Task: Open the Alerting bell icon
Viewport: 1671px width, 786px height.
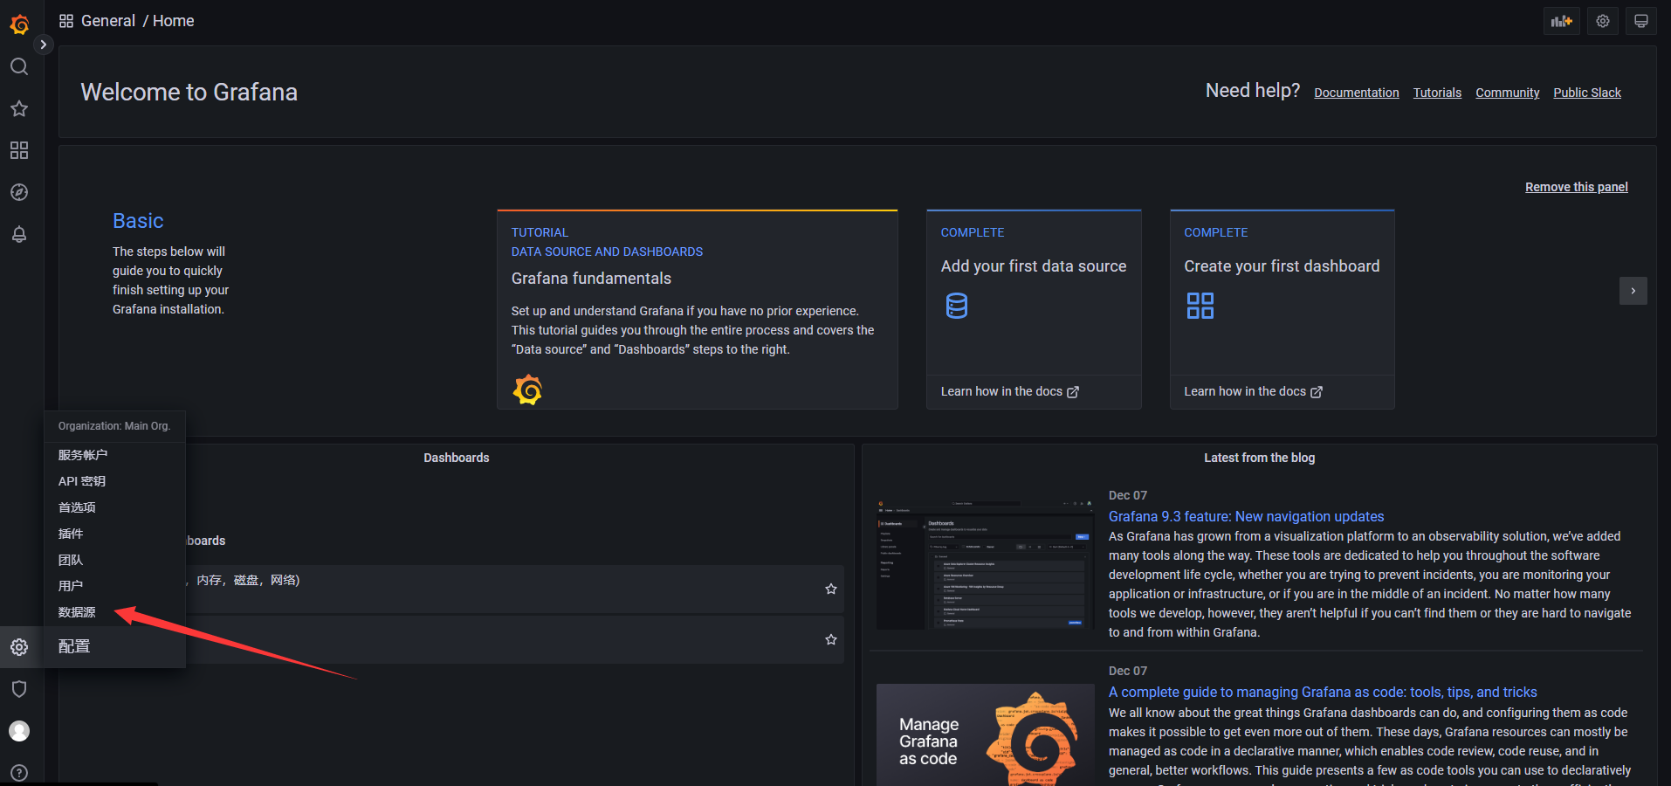Action: (x=19, y=234)
